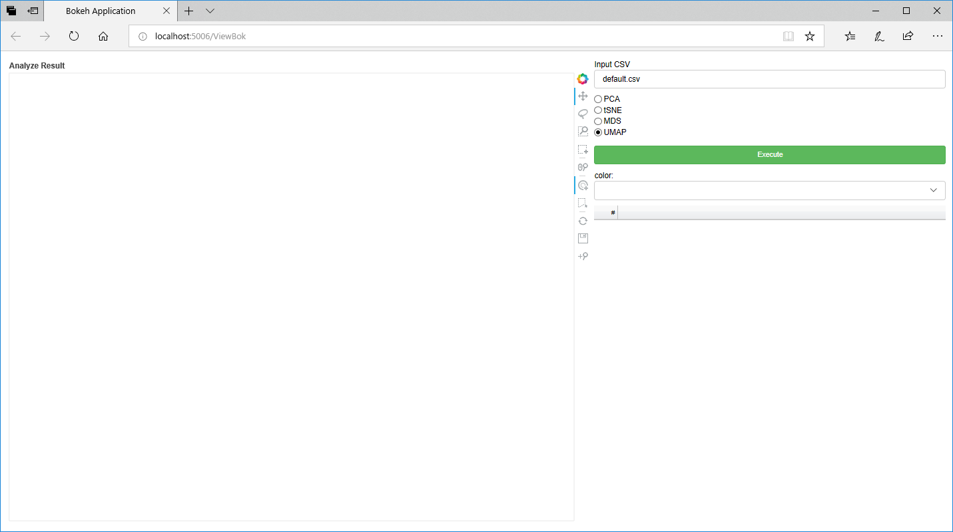Activate the Box Select tool

click(583, 150)
